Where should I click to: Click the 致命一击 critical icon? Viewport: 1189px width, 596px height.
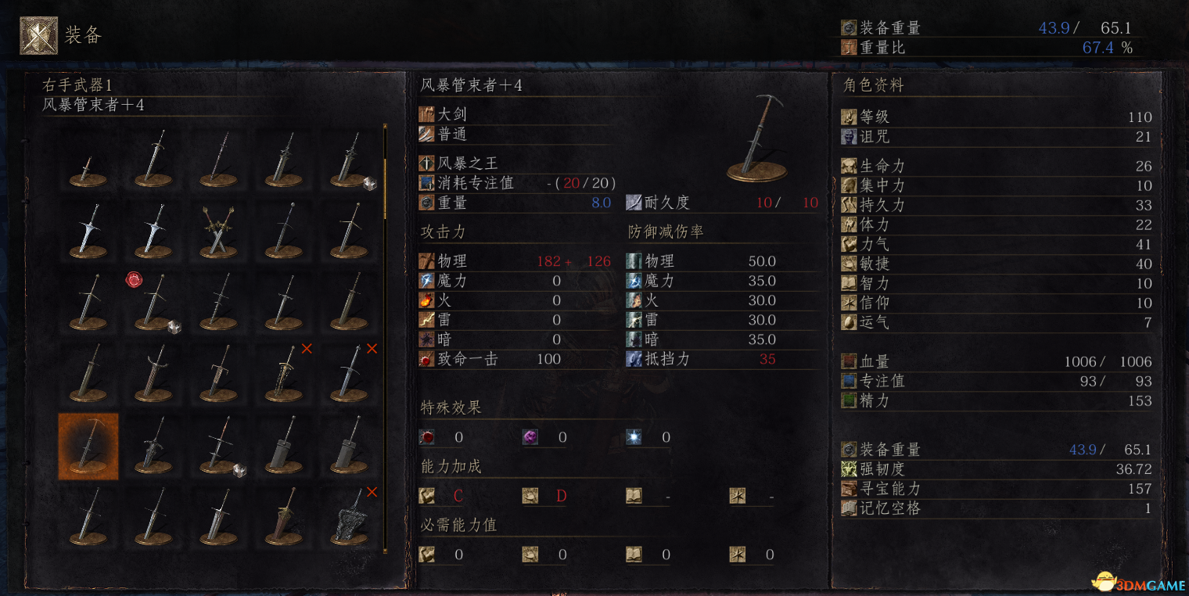(426, 359)
